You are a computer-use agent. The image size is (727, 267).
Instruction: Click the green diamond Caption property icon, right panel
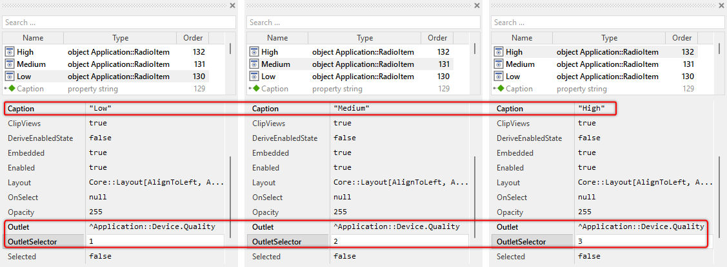coord(501,89)
